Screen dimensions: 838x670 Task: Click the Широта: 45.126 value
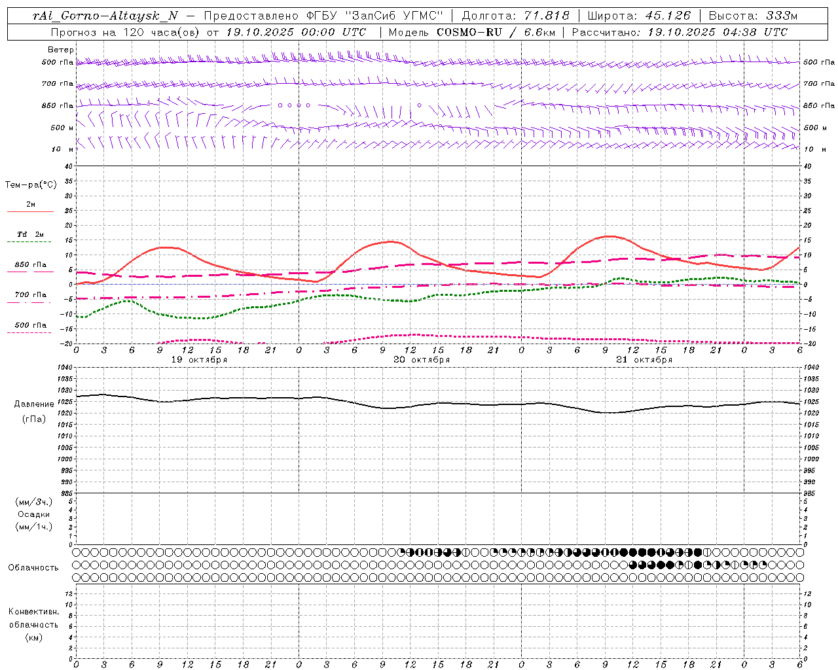tap(640, 16)
